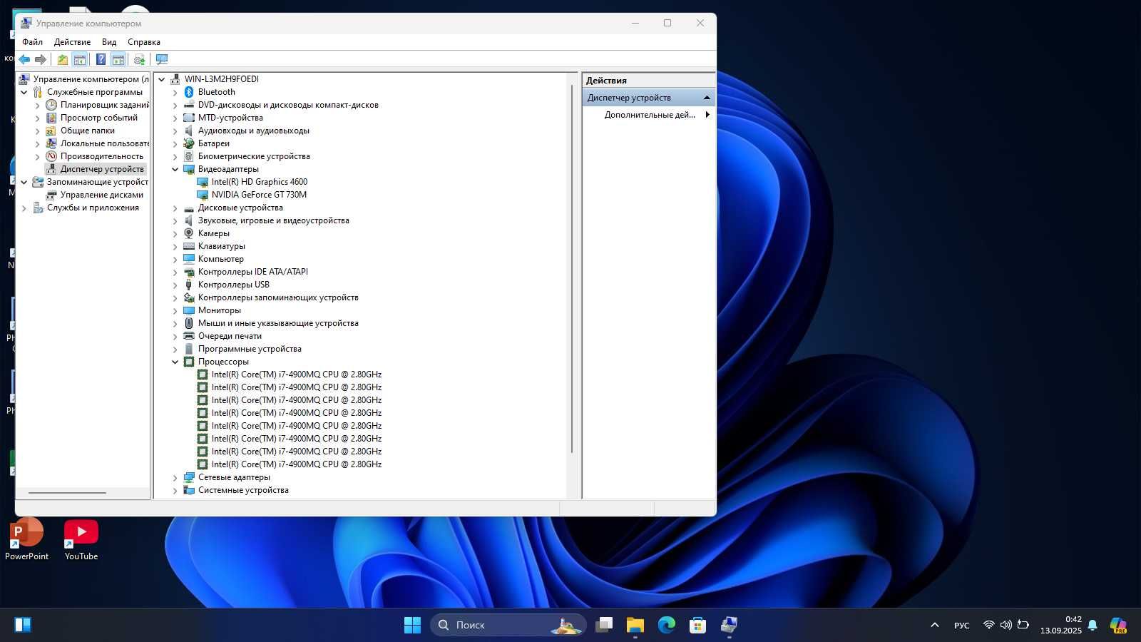Click the taskbar Поиск search box

pos(508,625)
